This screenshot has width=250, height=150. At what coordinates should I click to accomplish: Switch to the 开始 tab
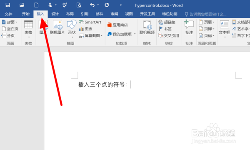(x=26, y=14)
